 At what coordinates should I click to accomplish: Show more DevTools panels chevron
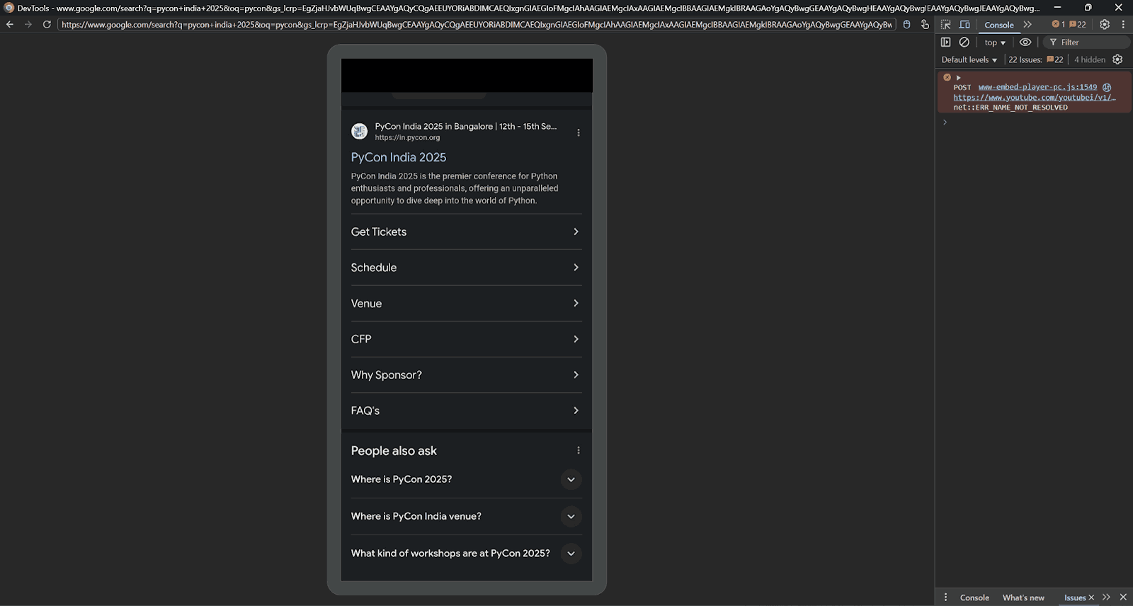pos(1027,24)
